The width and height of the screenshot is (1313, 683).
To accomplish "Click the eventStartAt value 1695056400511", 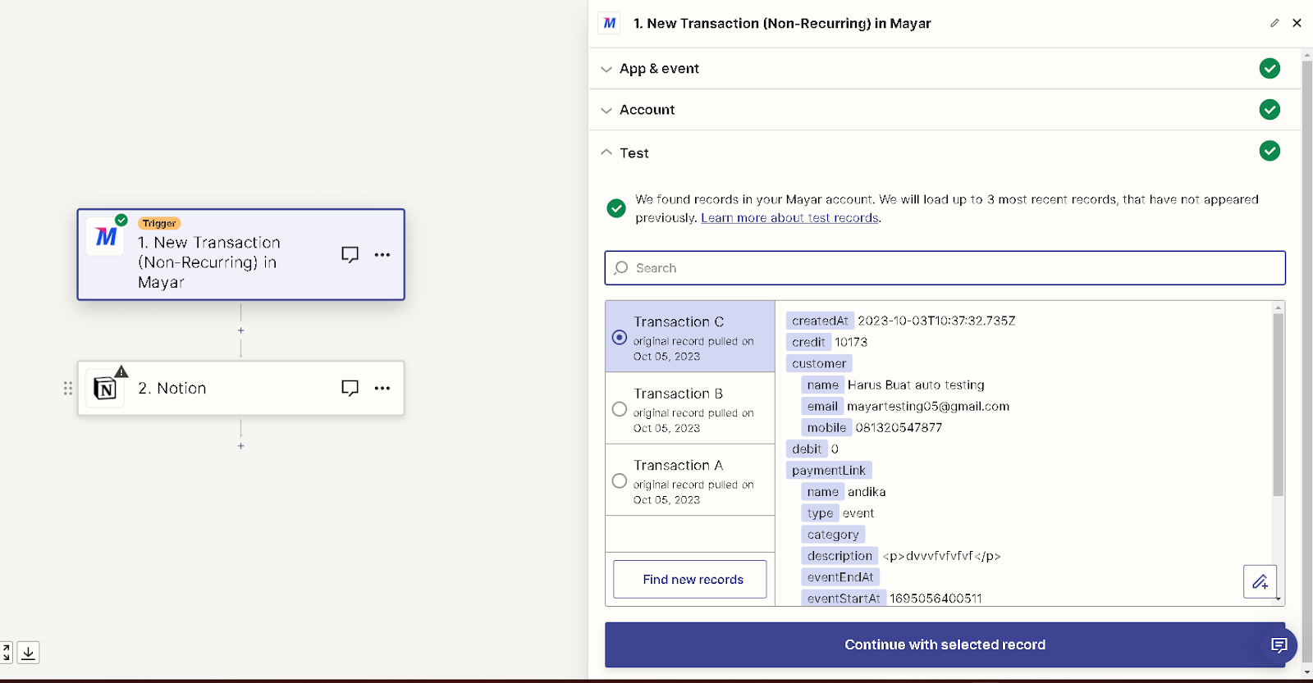I will click(x=936, y=599).
